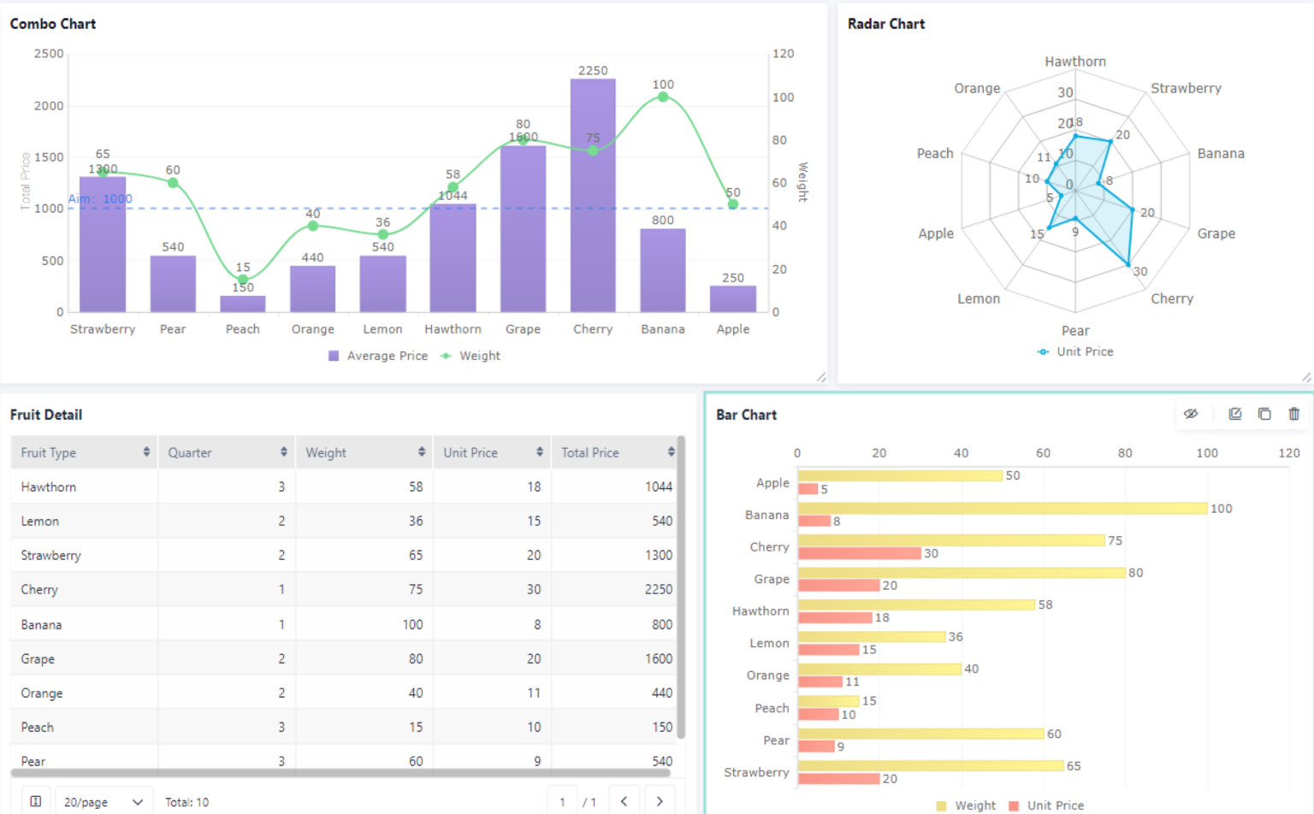Sort table by Total Price column arrows
Image resolution: width=1314 pixels, height=814 pixels.
pyautogui.click(x=672, y=452)
